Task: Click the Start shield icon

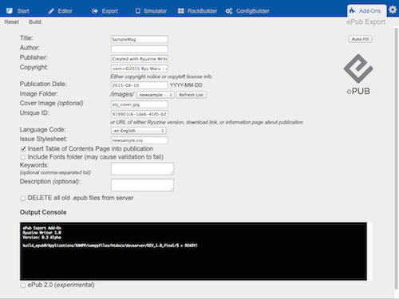Action: point(10,11)
